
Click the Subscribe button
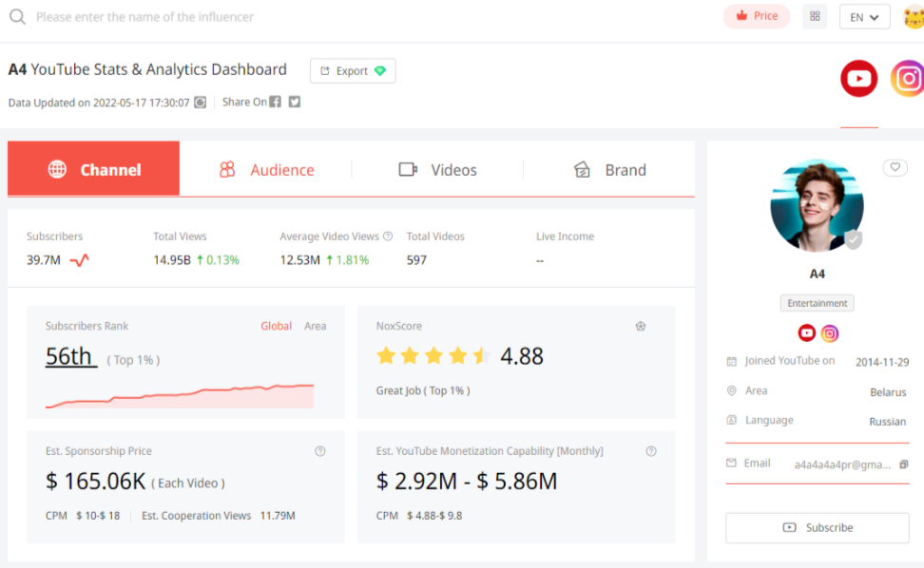point(818,528)
